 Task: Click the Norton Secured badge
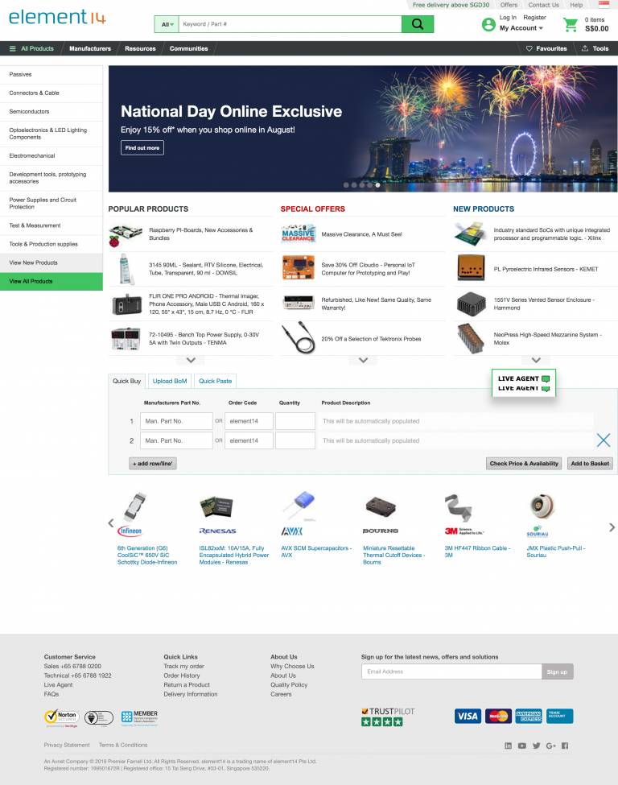tap(61, 718)
